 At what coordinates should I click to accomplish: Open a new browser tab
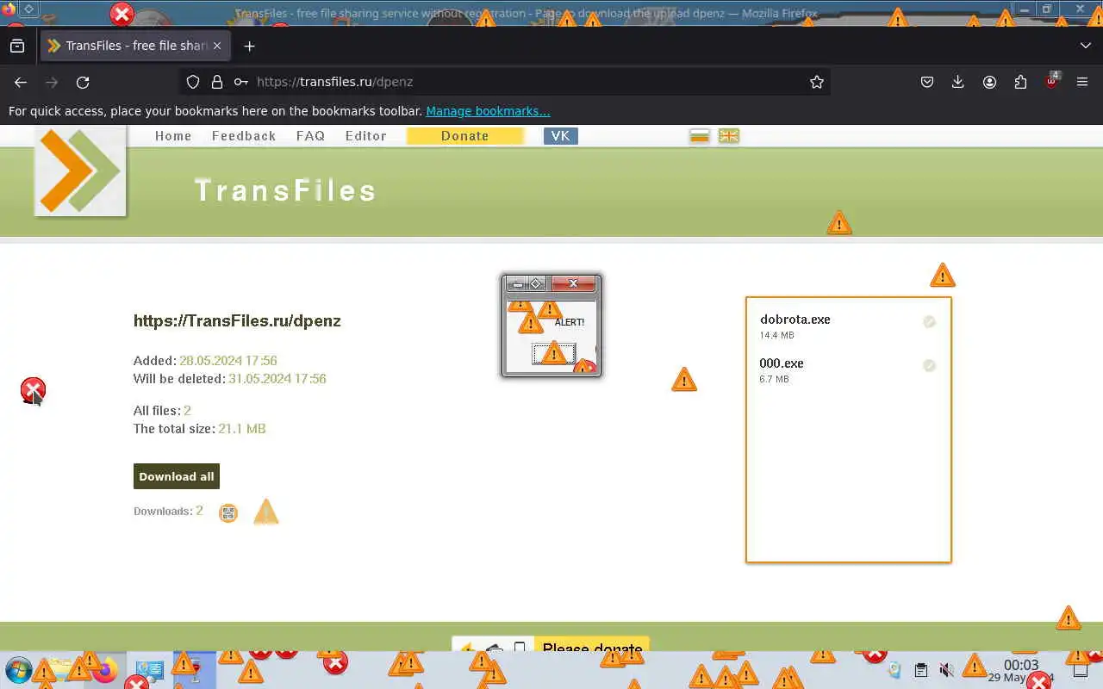(250, 46)
